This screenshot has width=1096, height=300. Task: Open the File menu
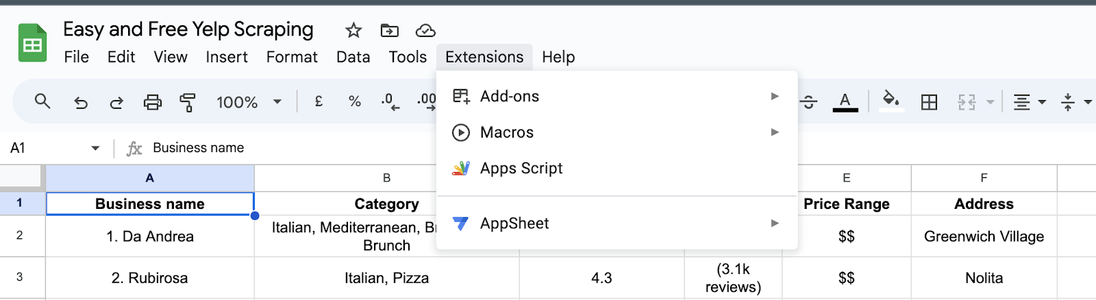[76, 57]
